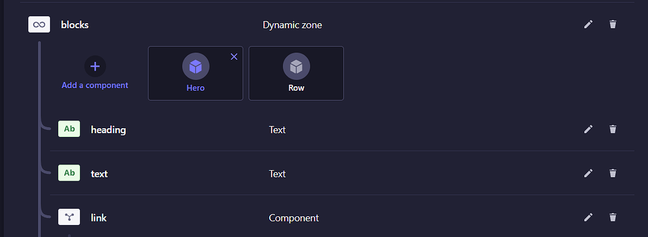The height and width of the screenshot is (237, 648).
Task: Delete the link component field
Action: point(613,217)
